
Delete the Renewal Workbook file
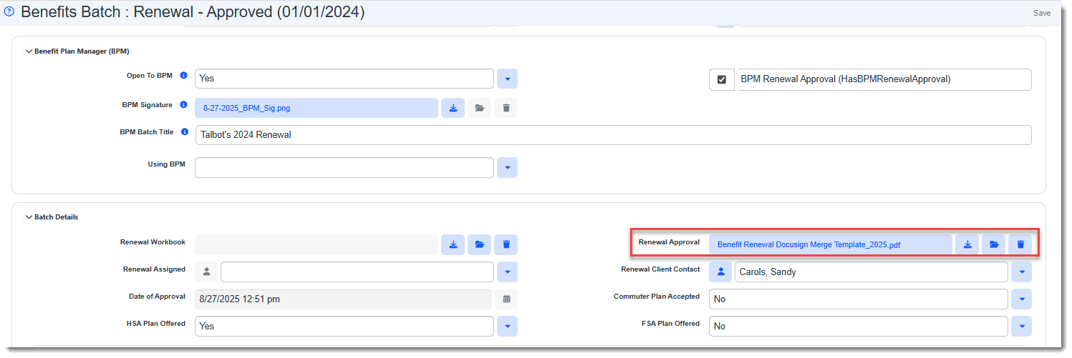click(x=506, y=244)
